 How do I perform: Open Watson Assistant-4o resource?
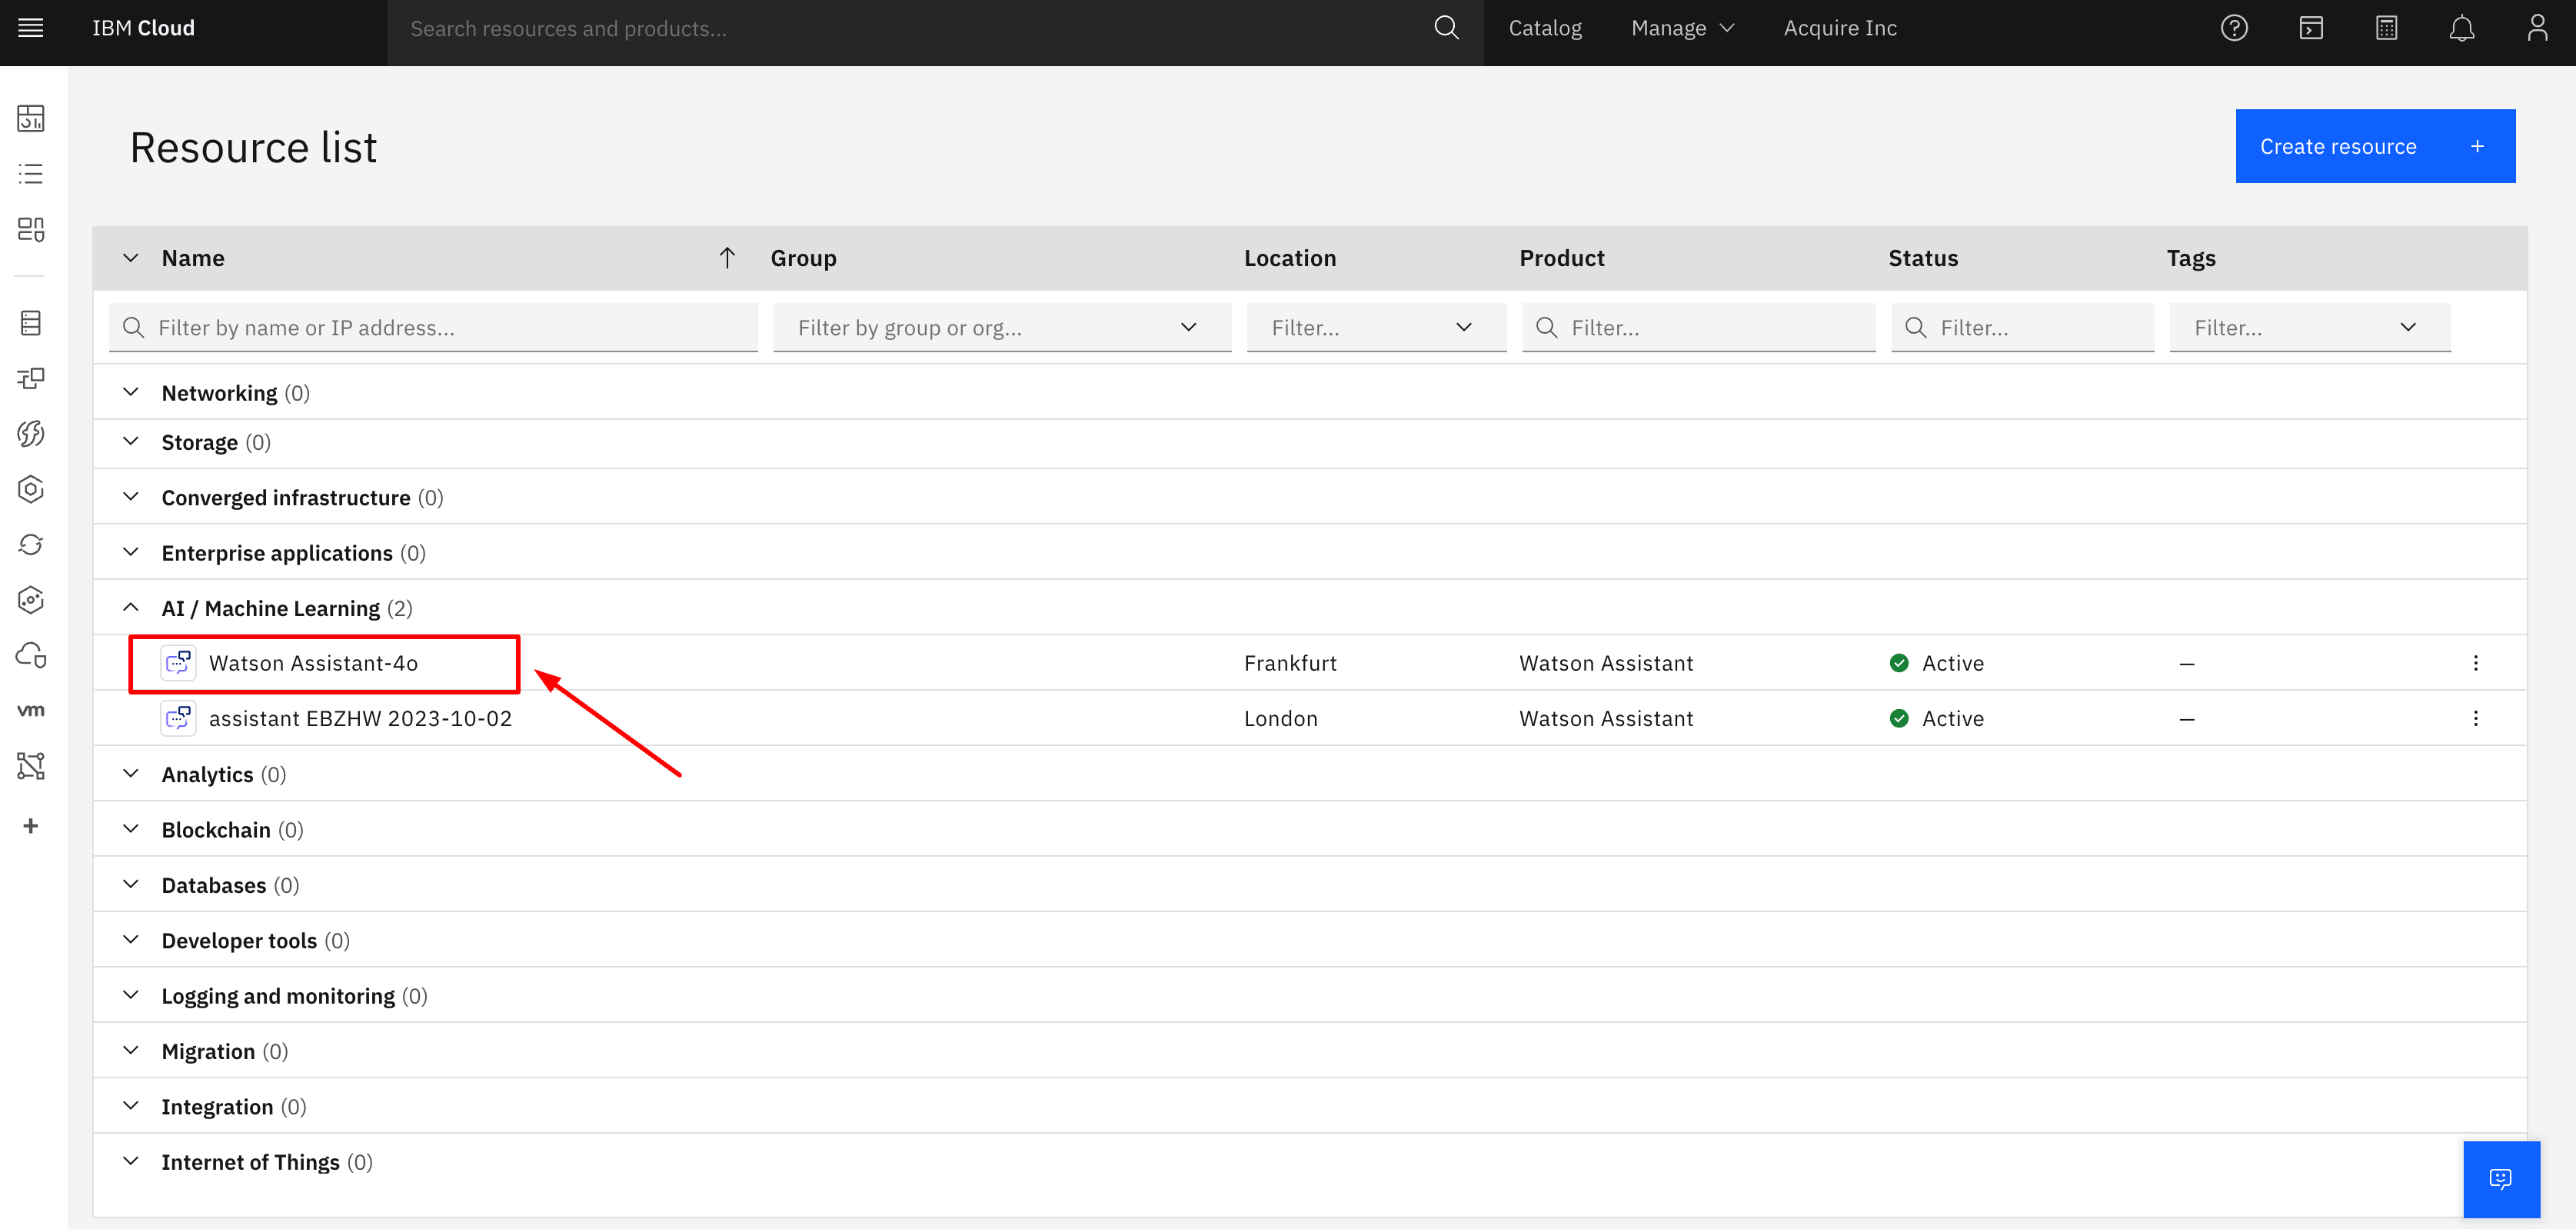(x=313, y=663)
